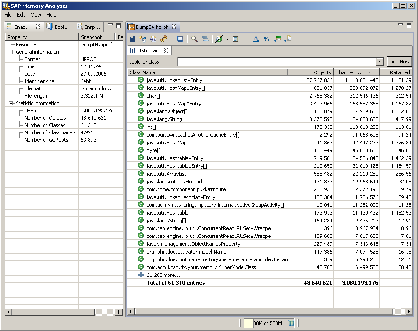Click the delta triangle compare icon
The height and width of the screenshot is (331, 418).
point(256,39)
